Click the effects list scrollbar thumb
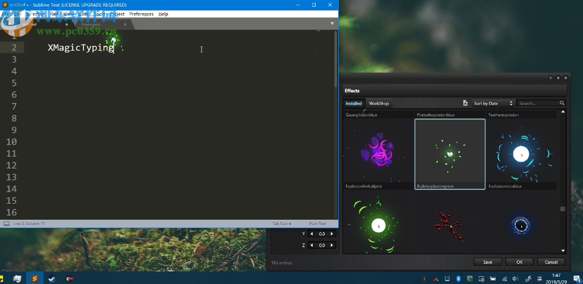Screen dimensions: 583x284 563,209
